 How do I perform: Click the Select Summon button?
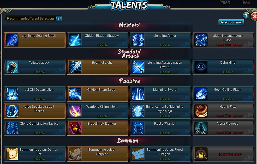(x=231, y=22)
